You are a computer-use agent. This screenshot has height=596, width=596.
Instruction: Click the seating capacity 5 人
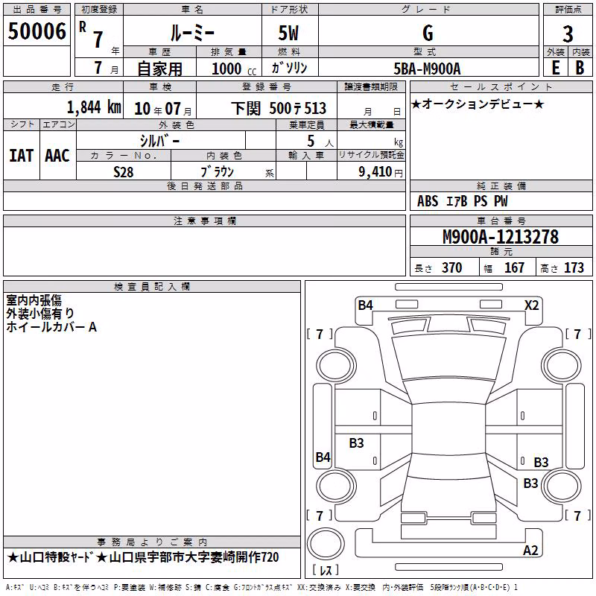(x=320, y=141)
